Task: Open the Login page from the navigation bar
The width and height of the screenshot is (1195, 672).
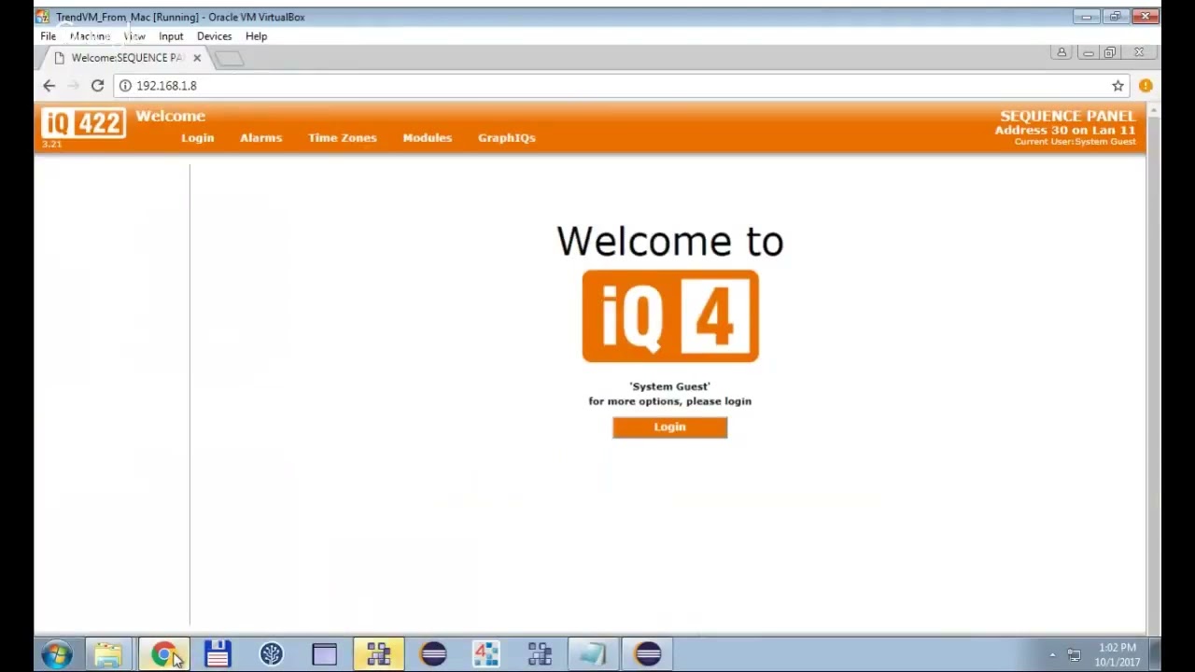Action: [197, 138]
